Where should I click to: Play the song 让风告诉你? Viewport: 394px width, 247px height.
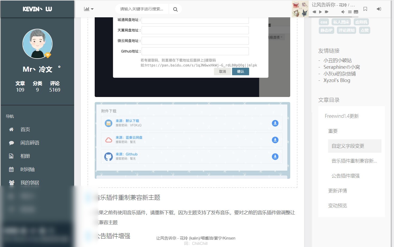pos(320,12)
